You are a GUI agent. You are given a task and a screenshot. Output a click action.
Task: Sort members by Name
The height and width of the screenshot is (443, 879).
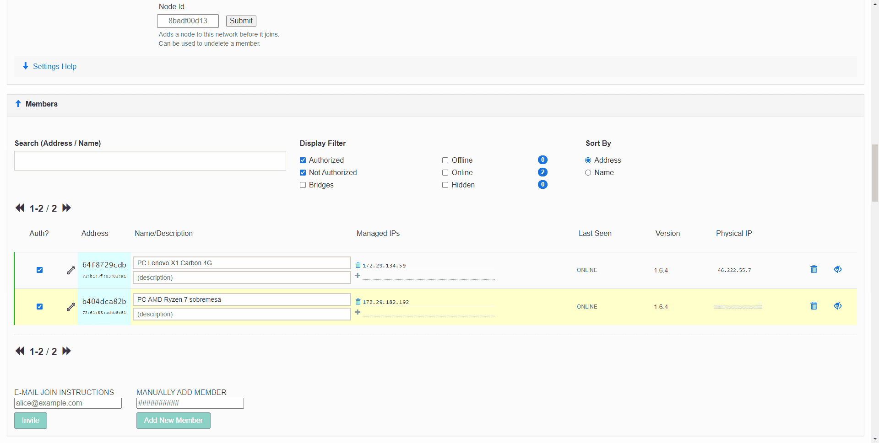(588, 172)
